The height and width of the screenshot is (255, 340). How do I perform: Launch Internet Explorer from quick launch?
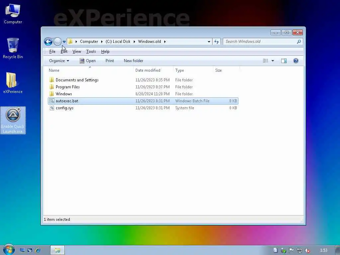38,250
